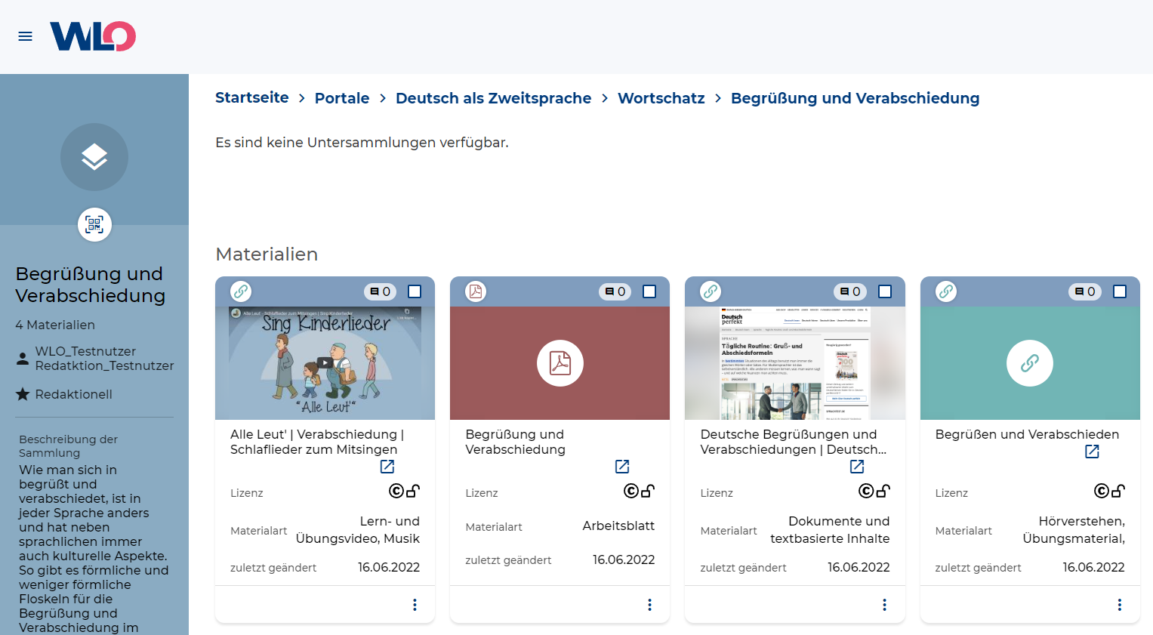The width and height of the screenshot is (1153, 635).
Task: Check the Begrüßen und Verabschieden card checkbox
Action: coord(1120,291)
